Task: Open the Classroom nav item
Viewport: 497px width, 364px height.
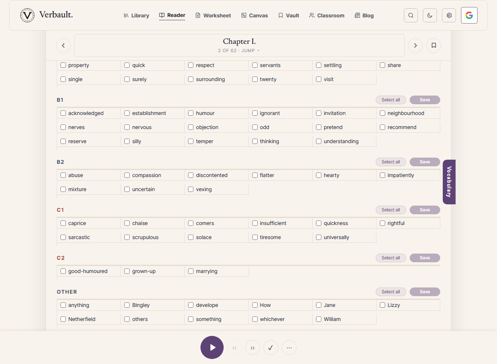Action: pos(326,15)
